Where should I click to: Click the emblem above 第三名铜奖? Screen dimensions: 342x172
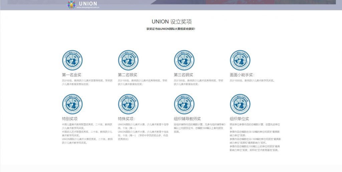click(x=184, y=60)
